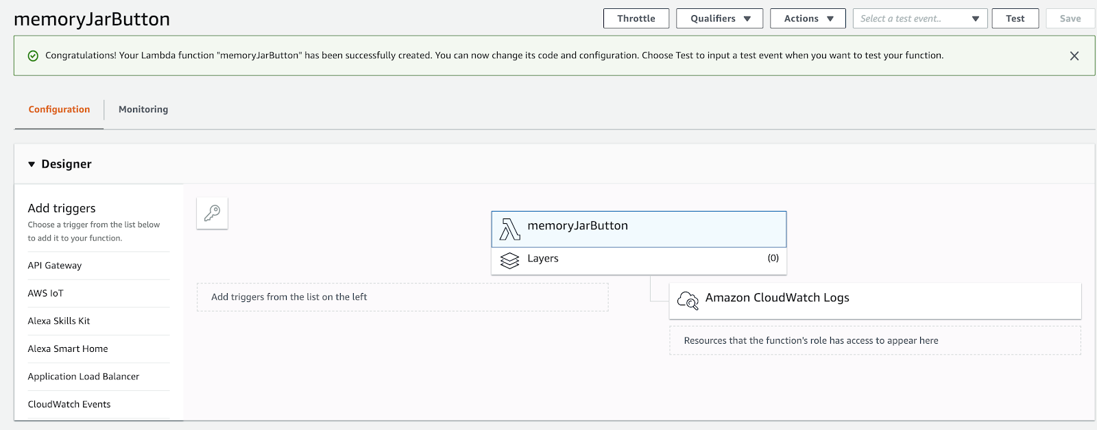Viewport: 1097px width, 430px height.
Task: Click 'Add triggers from the list on the left' placeholder
Action: [x=402, y=297]
